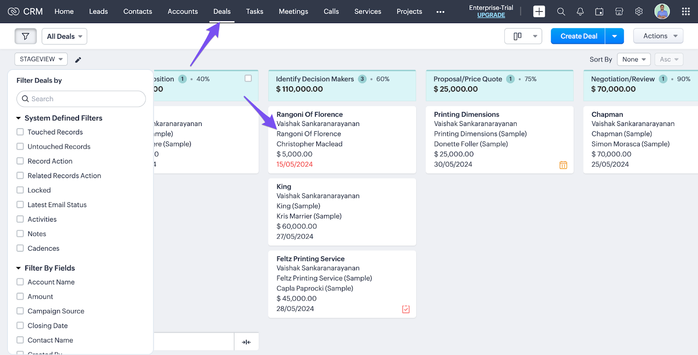Collapse System Defined Filters section
Image resolution: width=698 pixels, height=355 pixels.
(19, 118)
